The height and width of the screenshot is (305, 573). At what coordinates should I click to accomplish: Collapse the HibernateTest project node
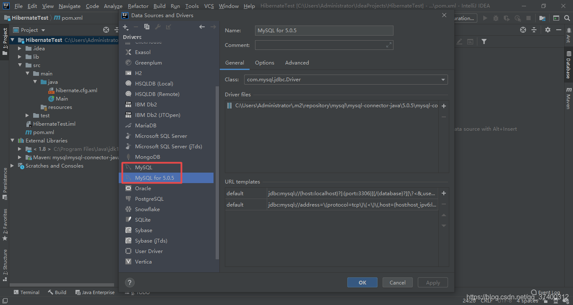pyautogui.click(x=13, y=40)
